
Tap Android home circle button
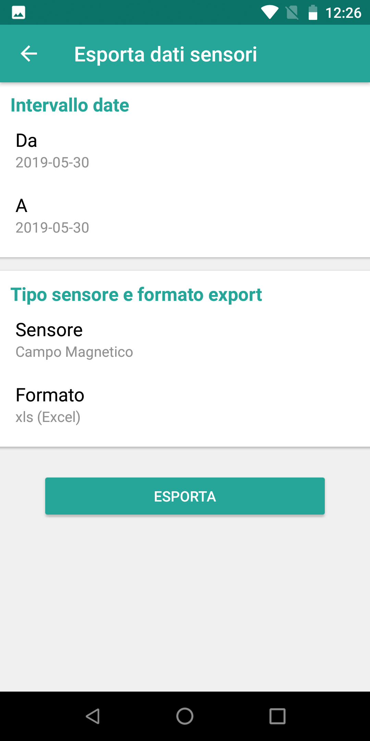click(x=185, y=716)
